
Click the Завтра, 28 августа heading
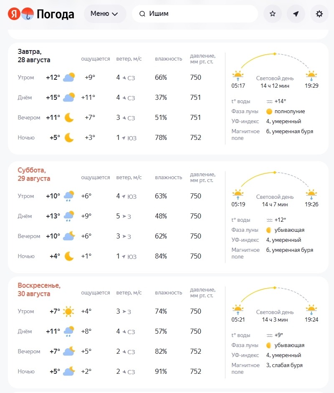click(x=34, y=56)
